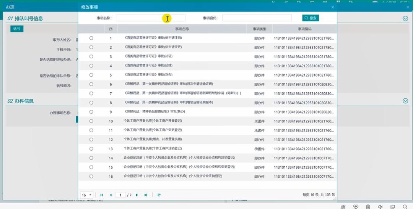The height and width of the screenshot is (209, 413).
Task: Jump to last page of results
Action: coord(146,195)
